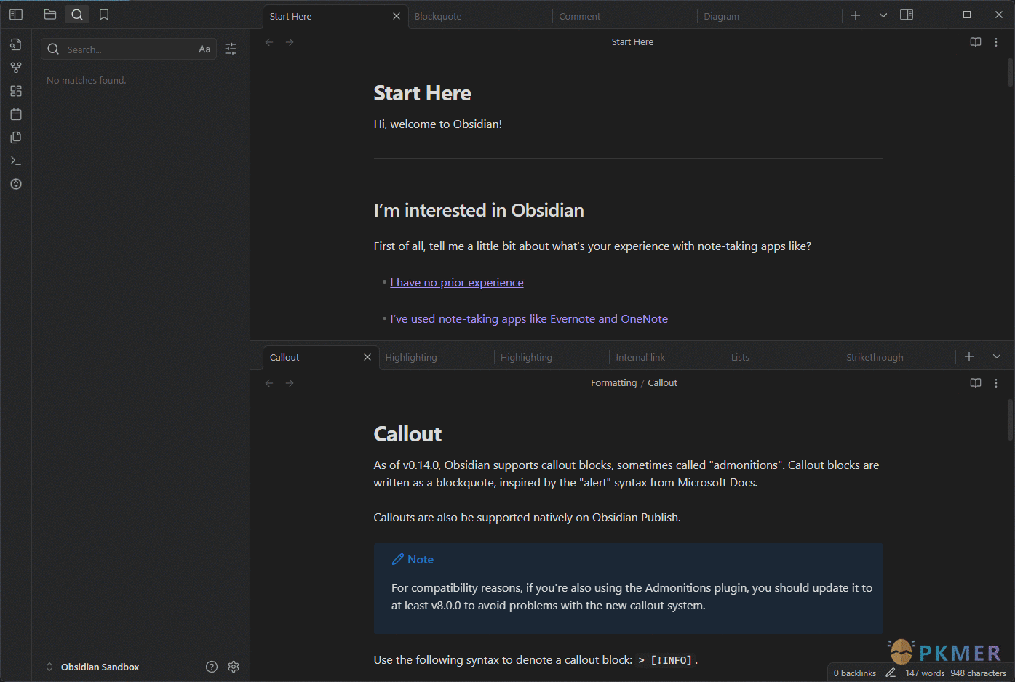The image size is (1015, 682).
Task: Open quick switcher icon in ribbon
Action: [16, 44]
